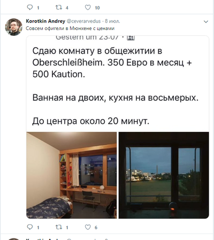214x240 pixels.
Task: Open the night window view photo
Action: tap(164, 175)
